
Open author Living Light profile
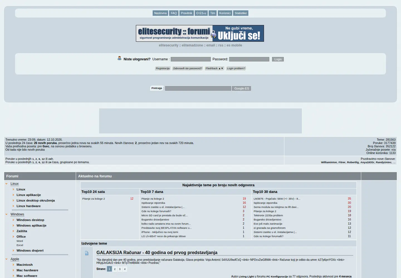(x=246, y=277)
